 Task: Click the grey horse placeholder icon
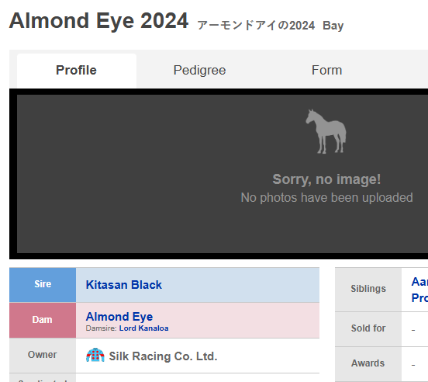point(326,131)
